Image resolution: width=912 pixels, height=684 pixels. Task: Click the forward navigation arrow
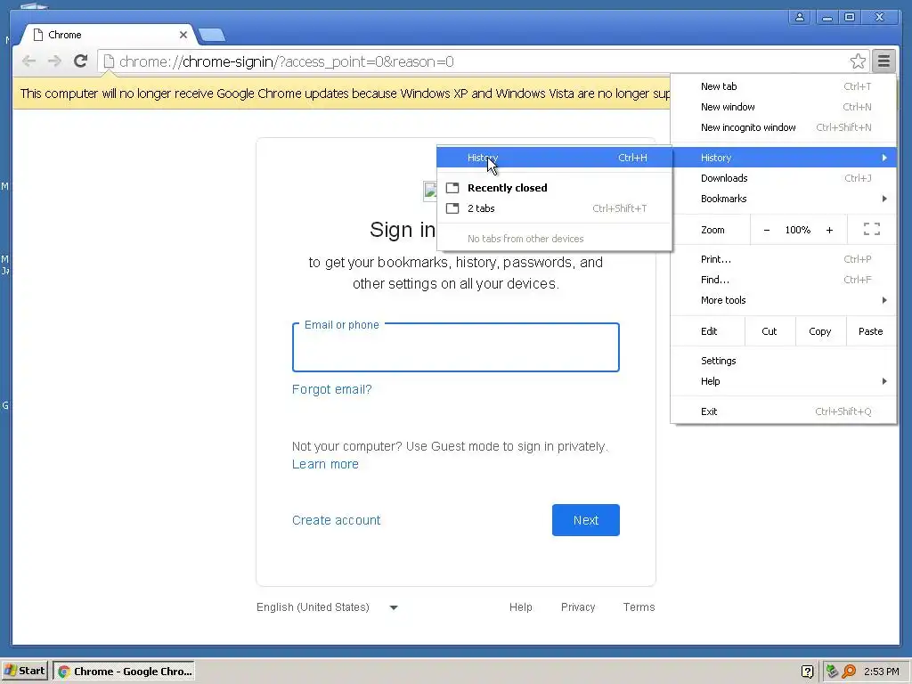pyautogui.click(x=54, y=61)
